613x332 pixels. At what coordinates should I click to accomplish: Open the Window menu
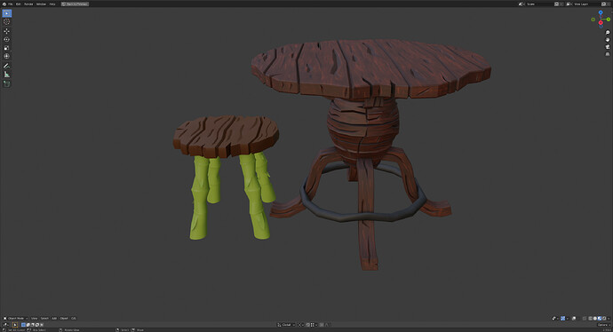coord(41,4)
